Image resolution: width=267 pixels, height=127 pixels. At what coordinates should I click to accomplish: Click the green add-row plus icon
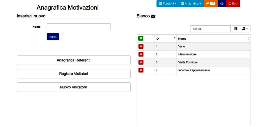[x=141, y=39]
